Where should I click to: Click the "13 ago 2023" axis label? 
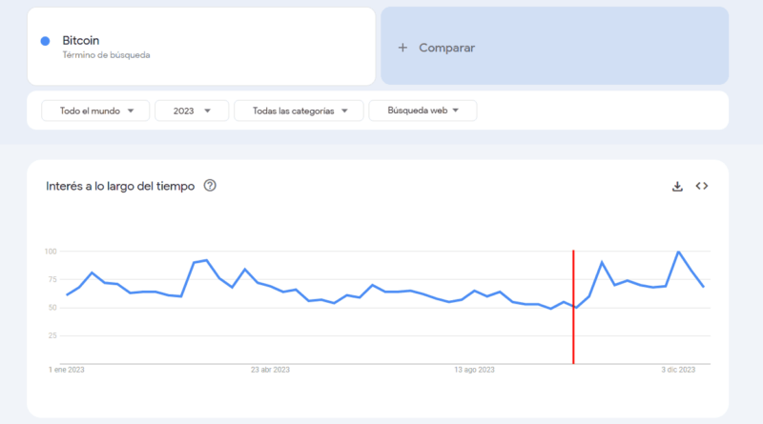click(x=474, y=369)
